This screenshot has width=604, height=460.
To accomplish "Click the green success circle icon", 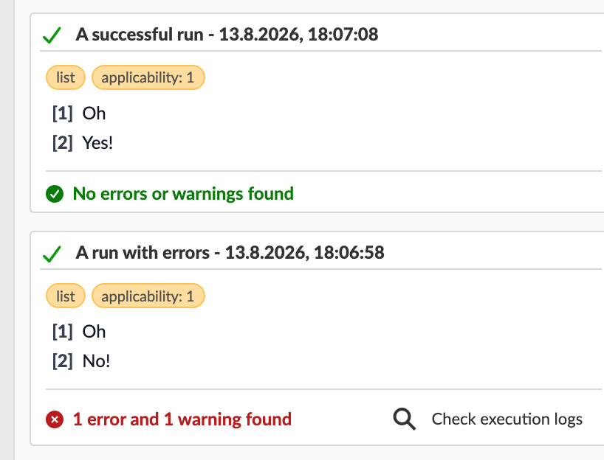I will (x=55, y=194).
